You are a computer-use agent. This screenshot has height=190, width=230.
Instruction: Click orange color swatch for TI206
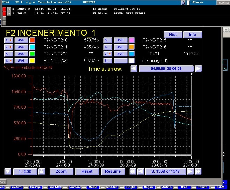(132, 47)
